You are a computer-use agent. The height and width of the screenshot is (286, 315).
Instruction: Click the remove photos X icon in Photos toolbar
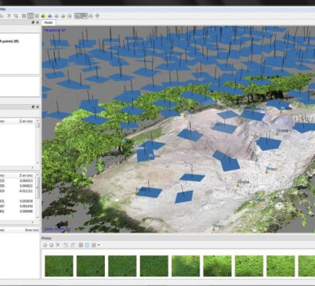58,245
